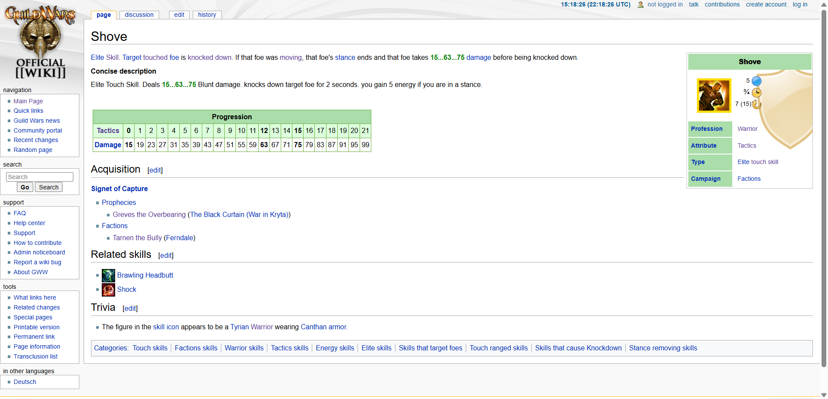The height and width of the screenshot is (399, 828).
Task: Click the blue energy cost icon
Action: (x=756, y=81)
